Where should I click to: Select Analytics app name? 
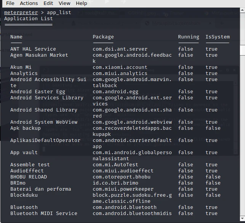click(24, 73)
